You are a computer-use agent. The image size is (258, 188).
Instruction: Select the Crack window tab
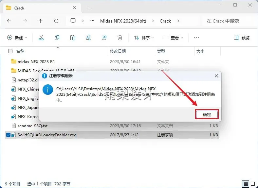pos(42,8)
